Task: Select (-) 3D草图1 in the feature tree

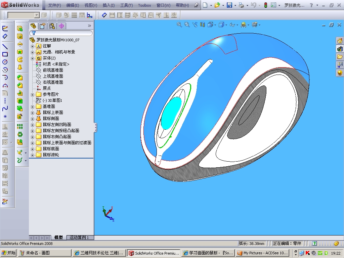Action: pyautogui.click(x=52, y=100)
